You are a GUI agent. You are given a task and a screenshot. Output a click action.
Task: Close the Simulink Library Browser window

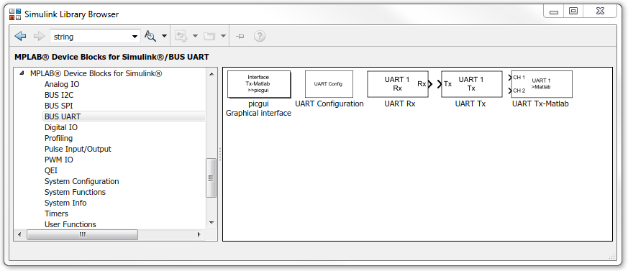(x=600, y=12)
